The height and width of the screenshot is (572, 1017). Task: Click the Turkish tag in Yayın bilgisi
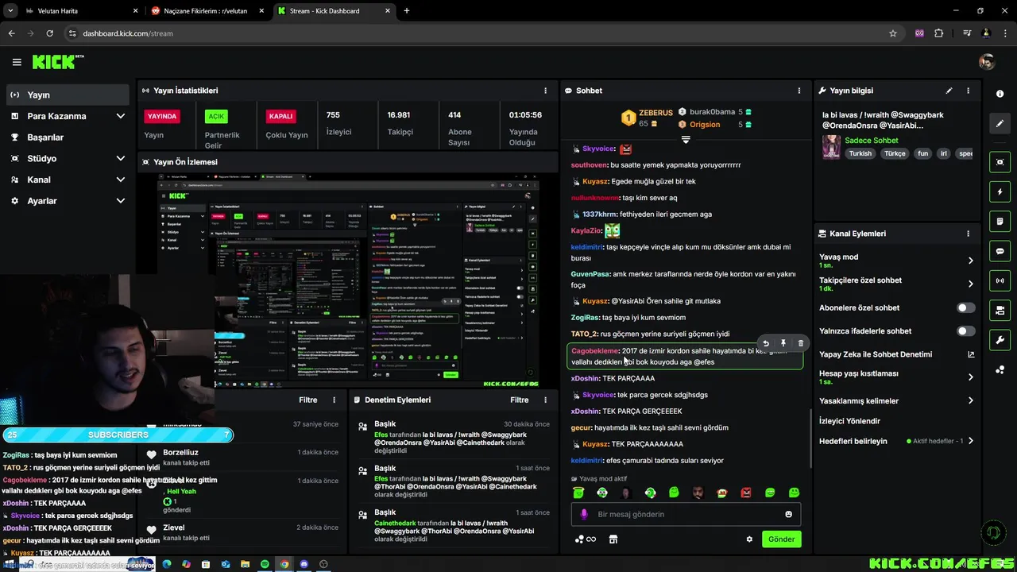860,153
